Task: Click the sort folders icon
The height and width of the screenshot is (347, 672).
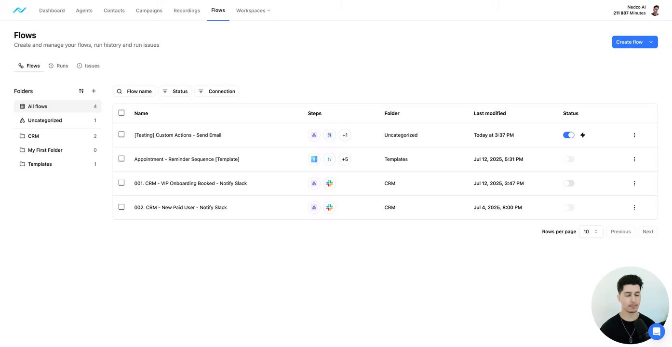Action: 81,91
